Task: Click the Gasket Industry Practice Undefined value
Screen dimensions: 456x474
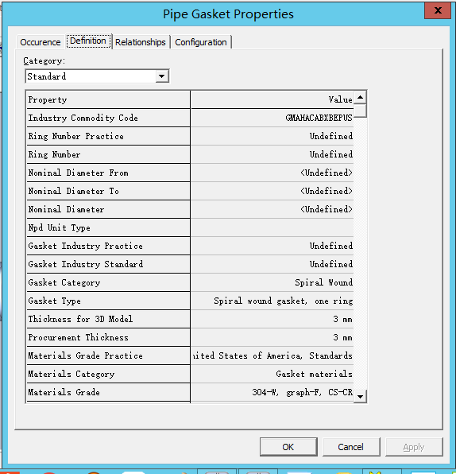Action: tap(272, 246)
